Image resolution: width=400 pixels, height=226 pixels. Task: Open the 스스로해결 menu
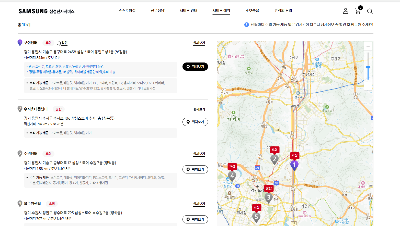127,11
